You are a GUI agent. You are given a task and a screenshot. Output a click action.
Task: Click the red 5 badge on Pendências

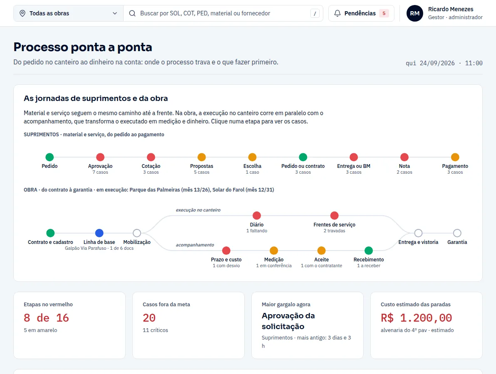[x=384, y=13]
